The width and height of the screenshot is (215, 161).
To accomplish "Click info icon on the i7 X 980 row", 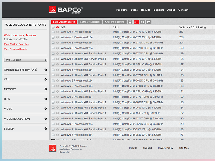I will [58, 92].
